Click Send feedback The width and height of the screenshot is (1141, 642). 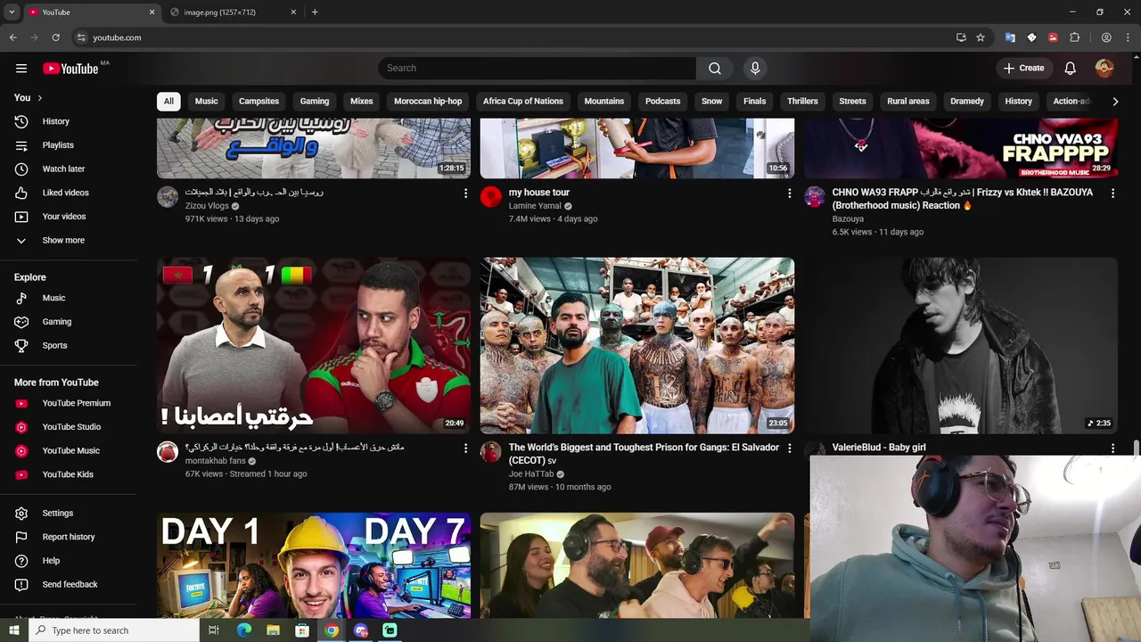(x=70, y=585)
